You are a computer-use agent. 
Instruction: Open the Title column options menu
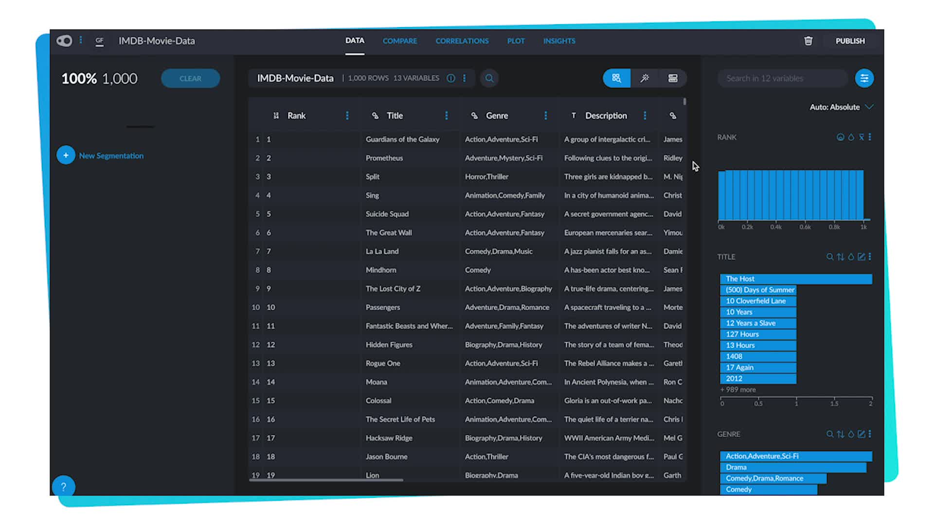[446, 116]
